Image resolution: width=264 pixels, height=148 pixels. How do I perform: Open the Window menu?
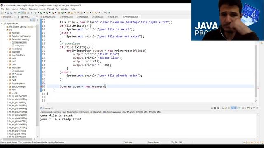tap(65, 9)
